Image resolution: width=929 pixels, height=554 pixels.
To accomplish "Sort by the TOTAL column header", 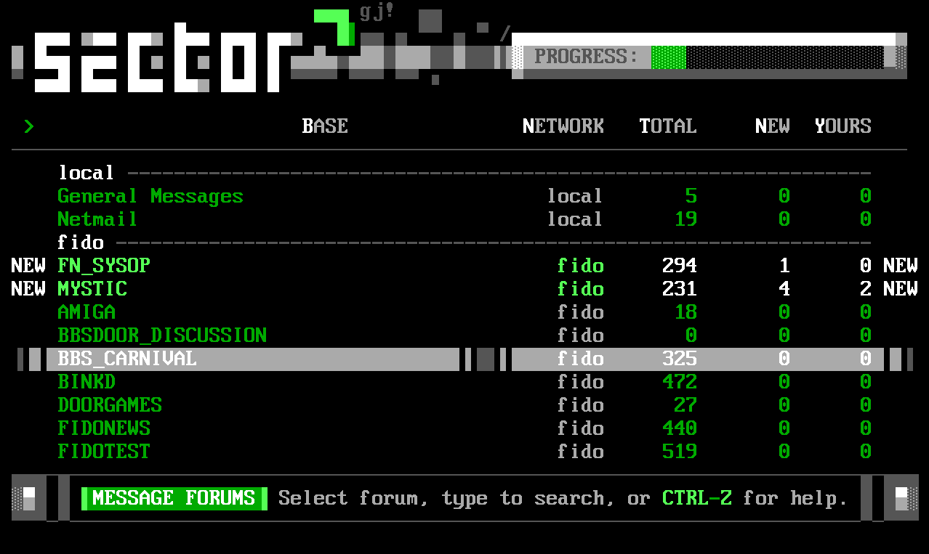I will [667, 126].
